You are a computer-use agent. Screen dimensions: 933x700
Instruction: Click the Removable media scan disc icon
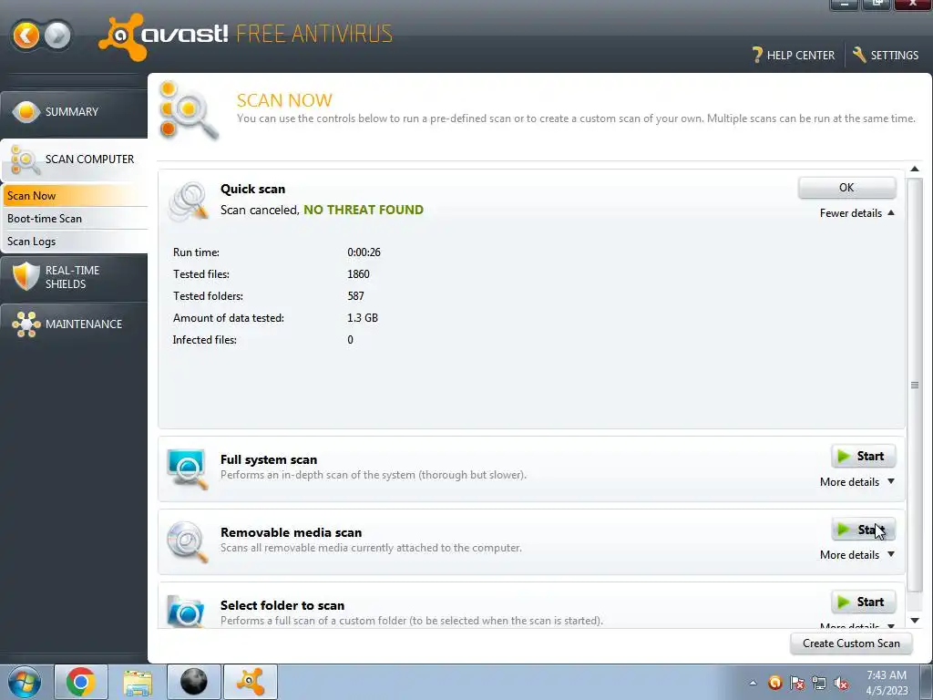click(x=188, y=541)
